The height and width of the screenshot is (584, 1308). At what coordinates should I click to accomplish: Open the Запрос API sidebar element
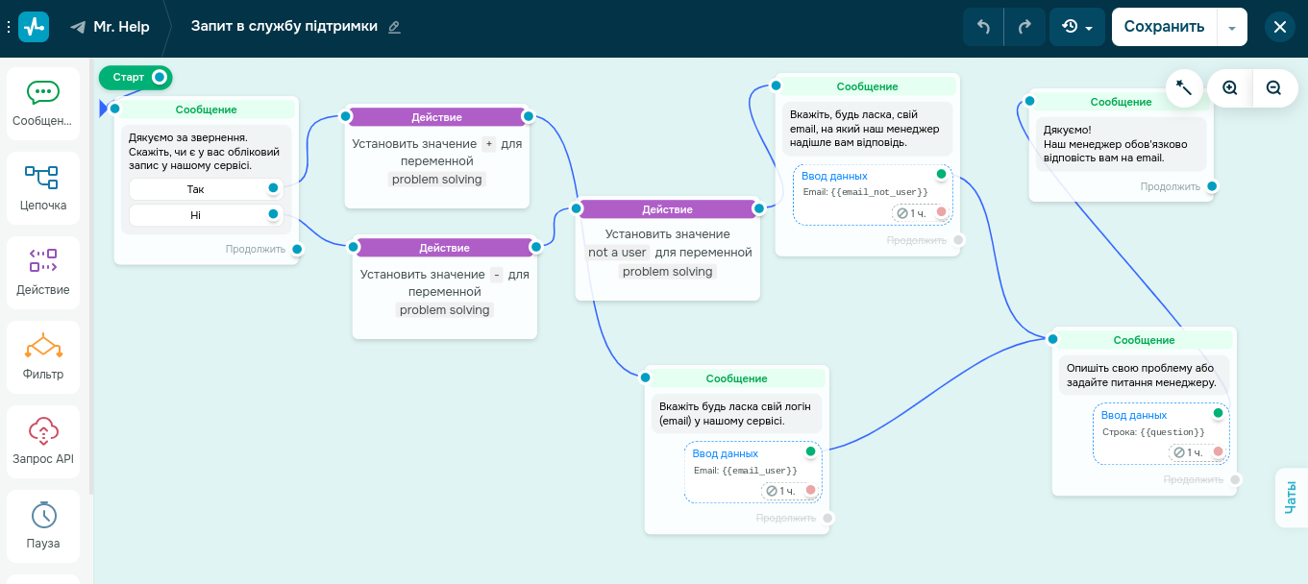[x=42, y=441]
